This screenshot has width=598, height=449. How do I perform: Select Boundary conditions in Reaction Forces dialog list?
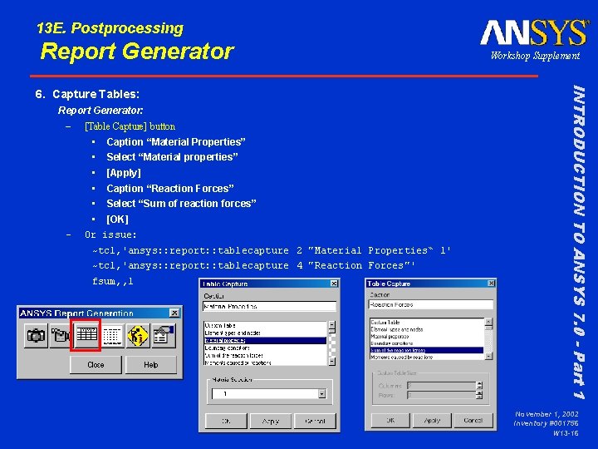426,343
